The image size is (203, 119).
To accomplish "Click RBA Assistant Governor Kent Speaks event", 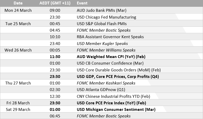I will point(110,37).
